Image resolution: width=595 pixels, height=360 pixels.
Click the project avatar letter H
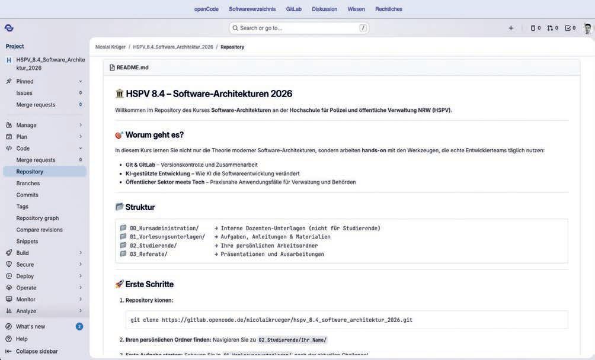(x=9, y=60)
